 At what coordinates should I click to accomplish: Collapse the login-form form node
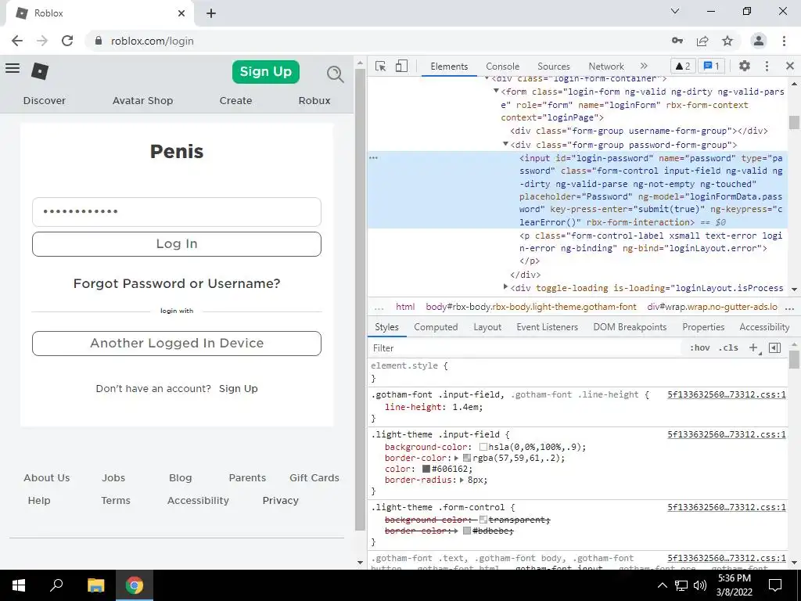(495, 91)
